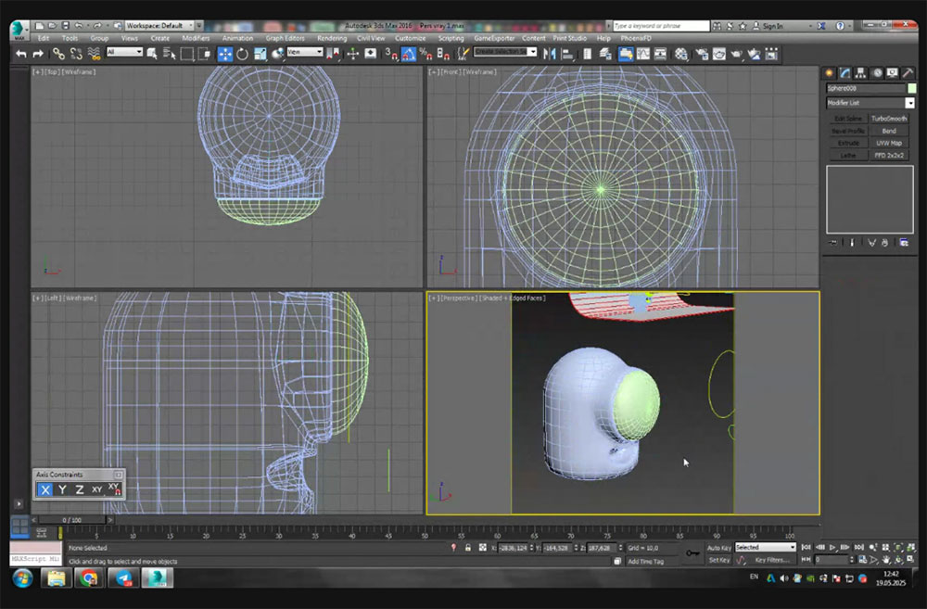927x609 pixels.
Task: Click the Select and Link chain icon
Action: coord(58,54)
